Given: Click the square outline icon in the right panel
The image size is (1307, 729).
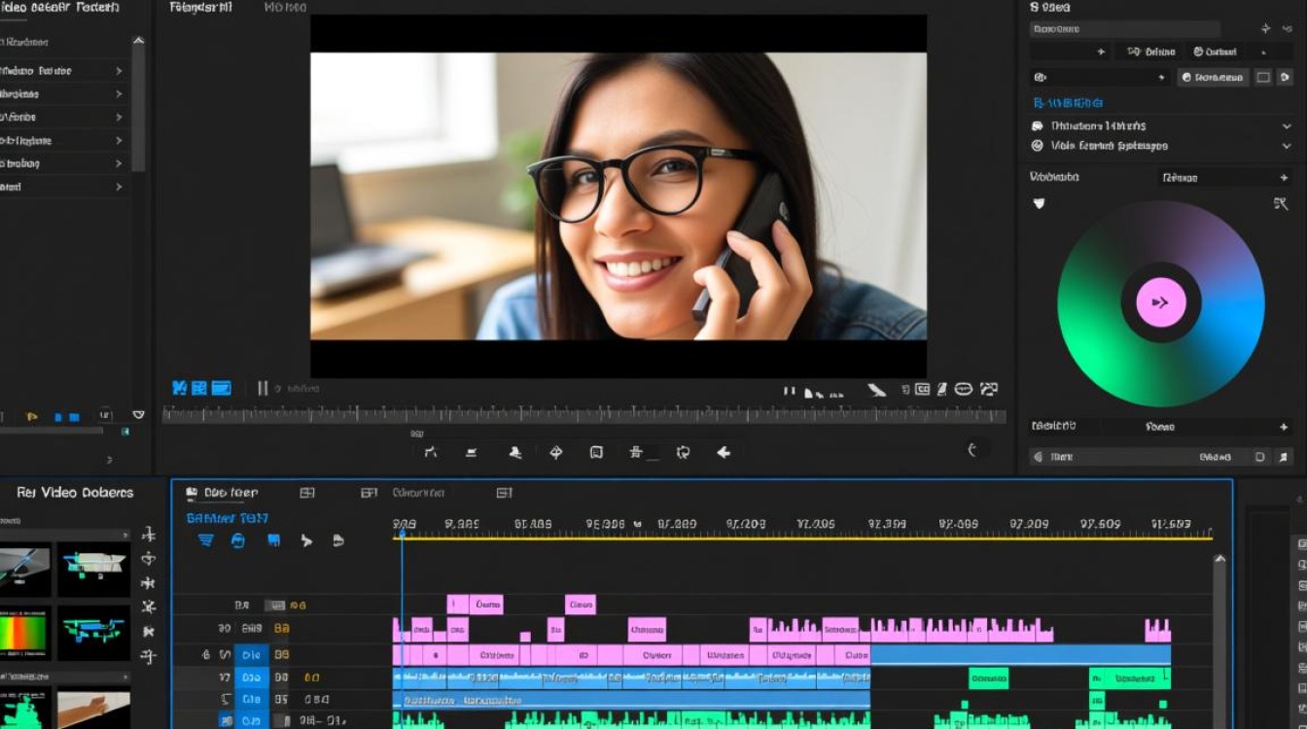Looking at the screenshot, I should [x=1263, y=78].
